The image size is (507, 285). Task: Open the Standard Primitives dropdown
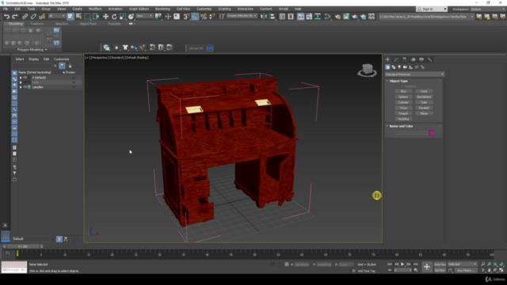[414, 74]
